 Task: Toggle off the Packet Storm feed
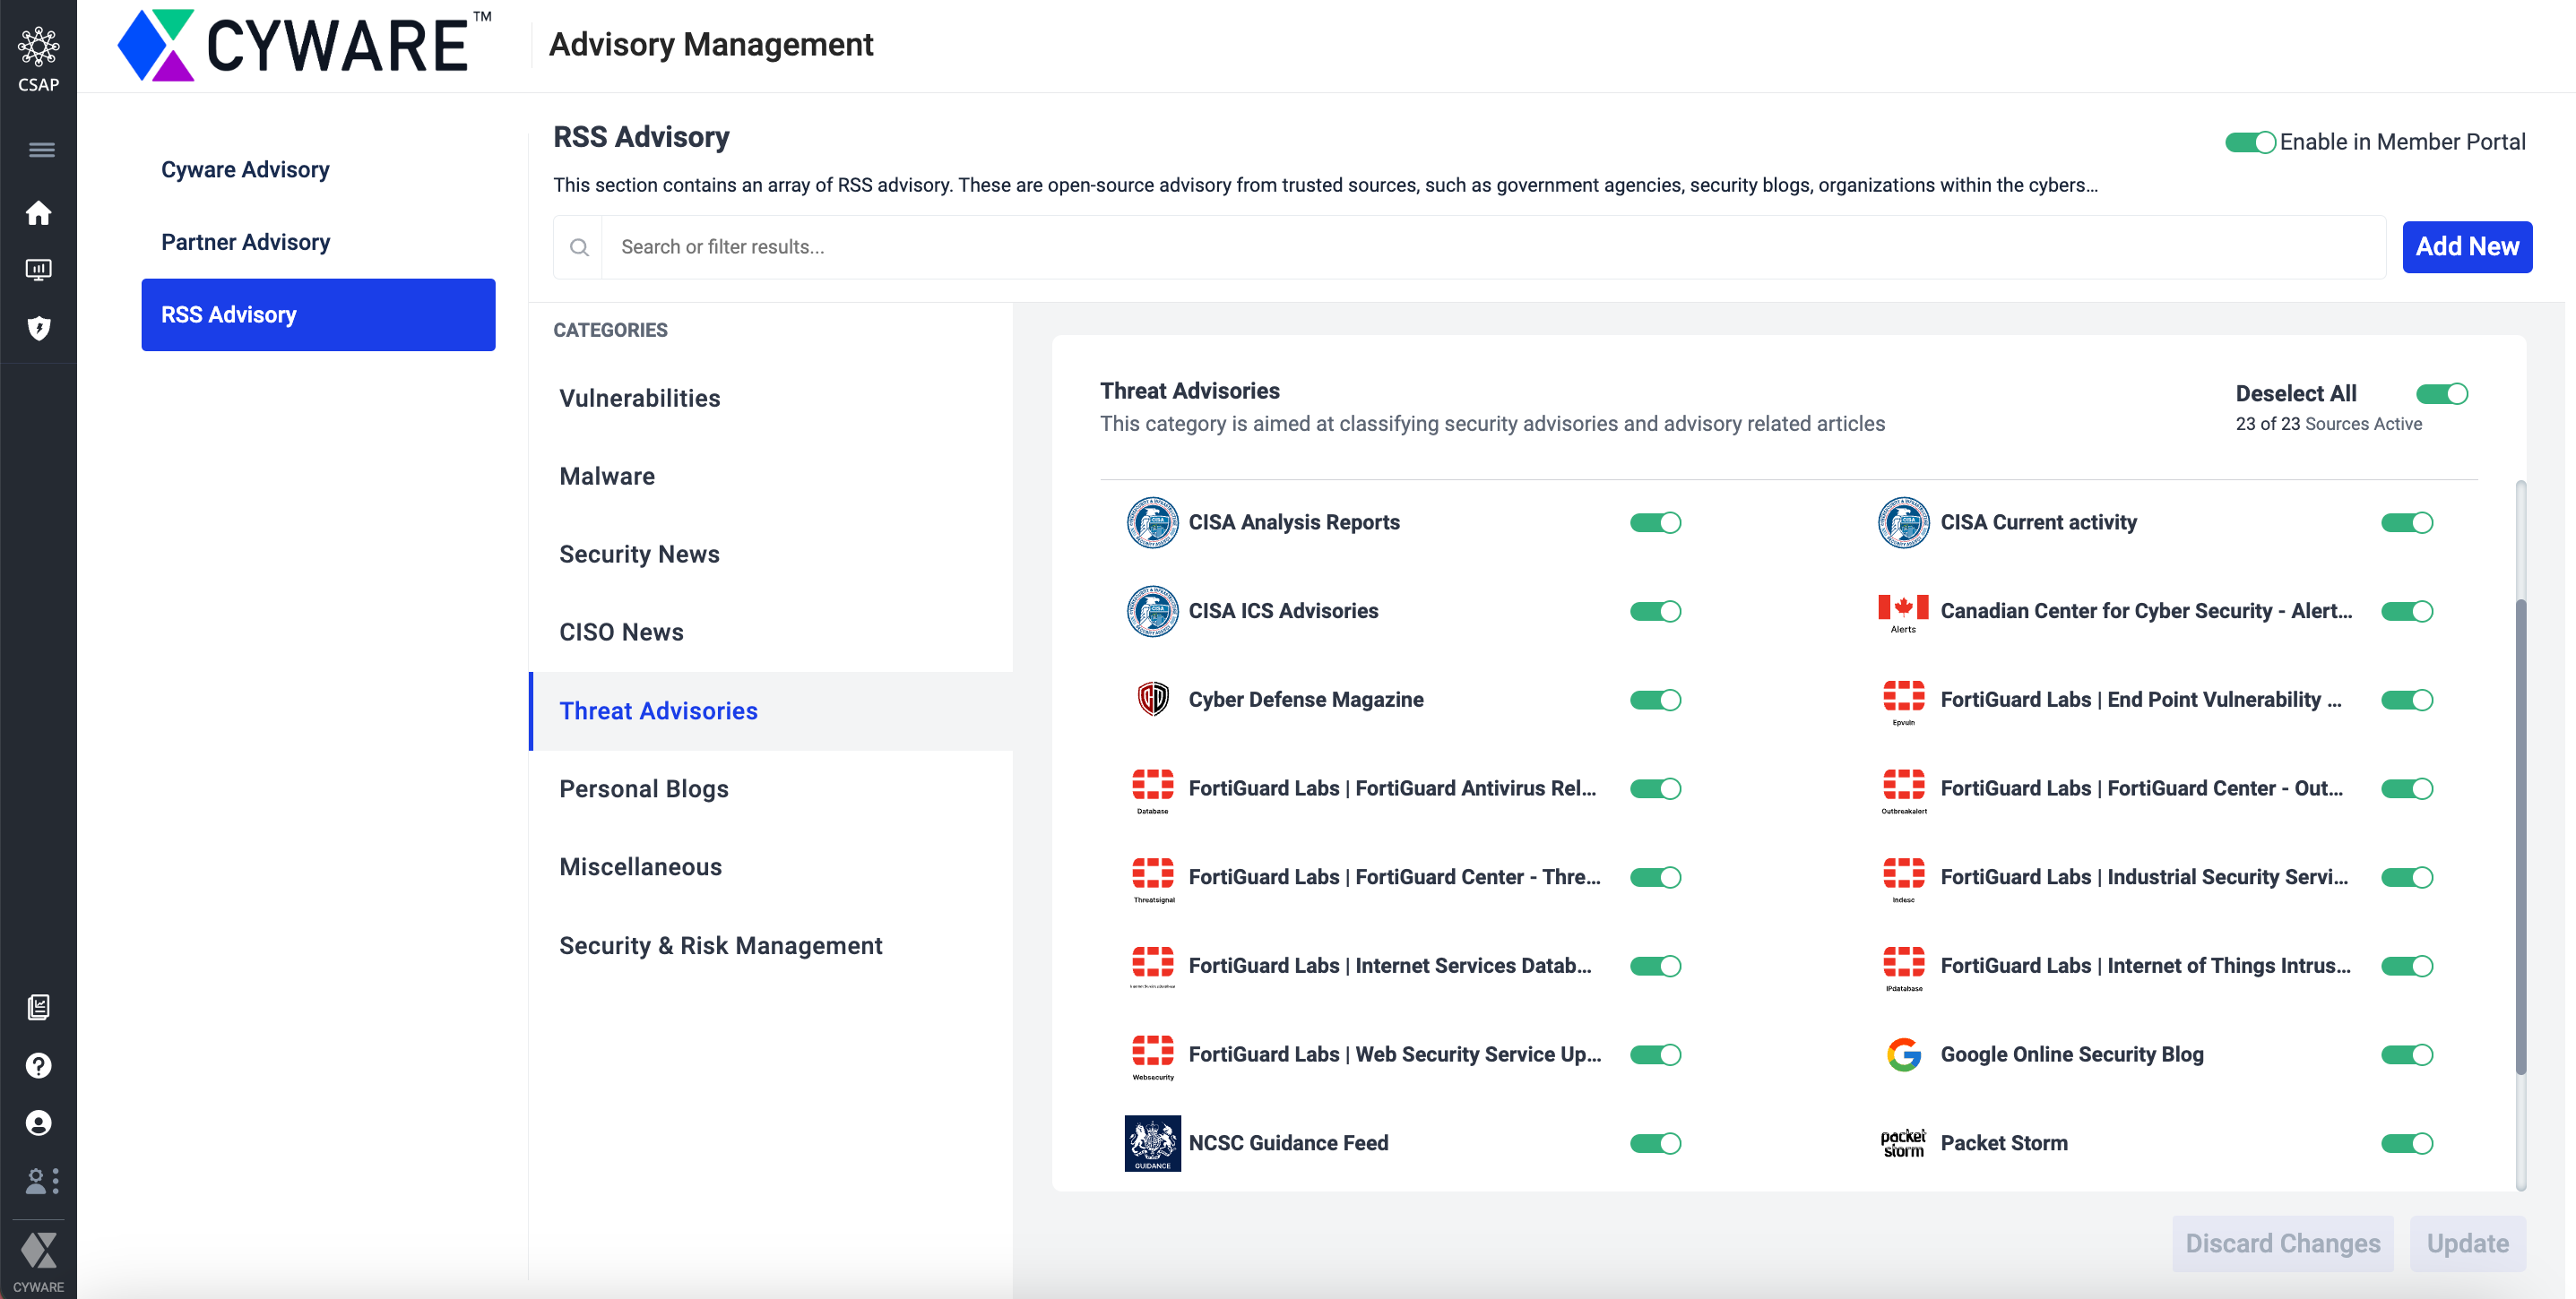click(2406, 1143)
